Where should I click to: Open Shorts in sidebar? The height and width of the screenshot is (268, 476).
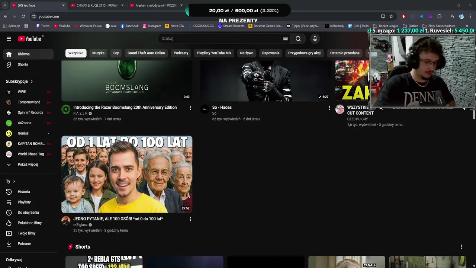28,64
